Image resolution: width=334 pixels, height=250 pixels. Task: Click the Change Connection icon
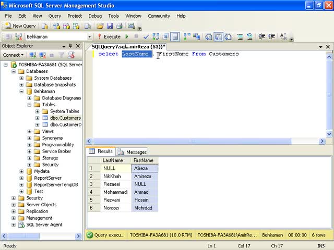[19, 37]
